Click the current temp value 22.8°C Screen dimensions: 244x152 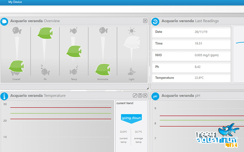(x=124, y=132)
